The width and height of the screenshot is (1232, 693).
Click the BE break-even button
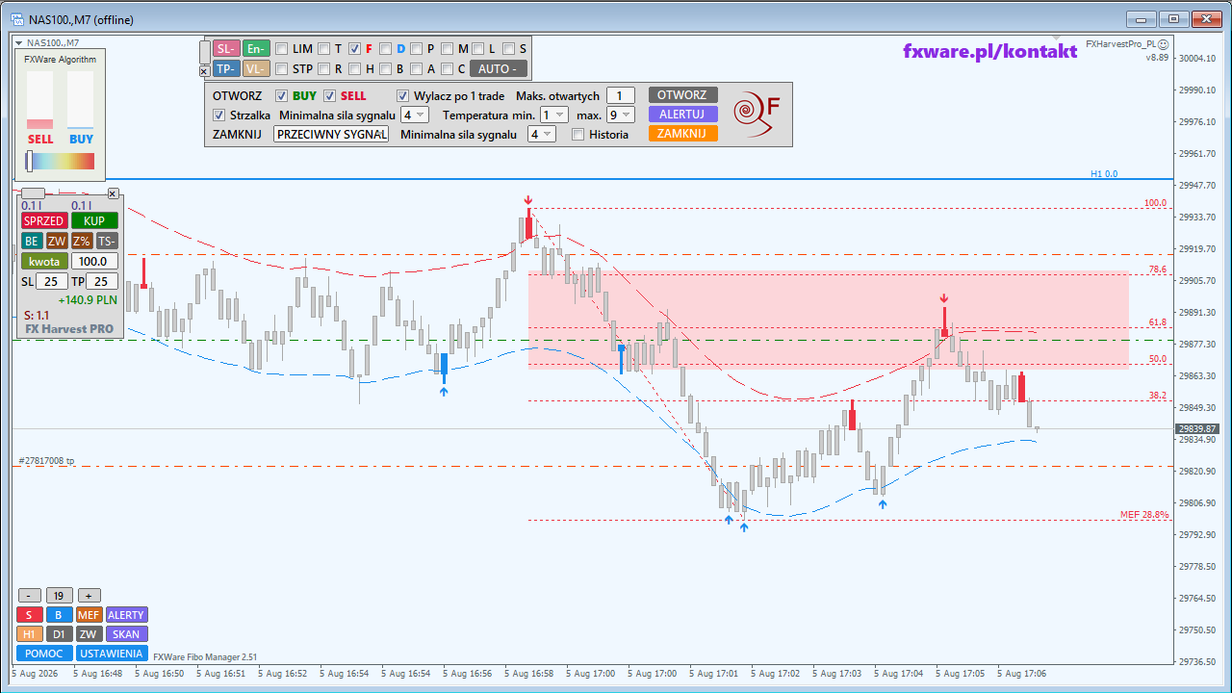click(x=32, y=241)
